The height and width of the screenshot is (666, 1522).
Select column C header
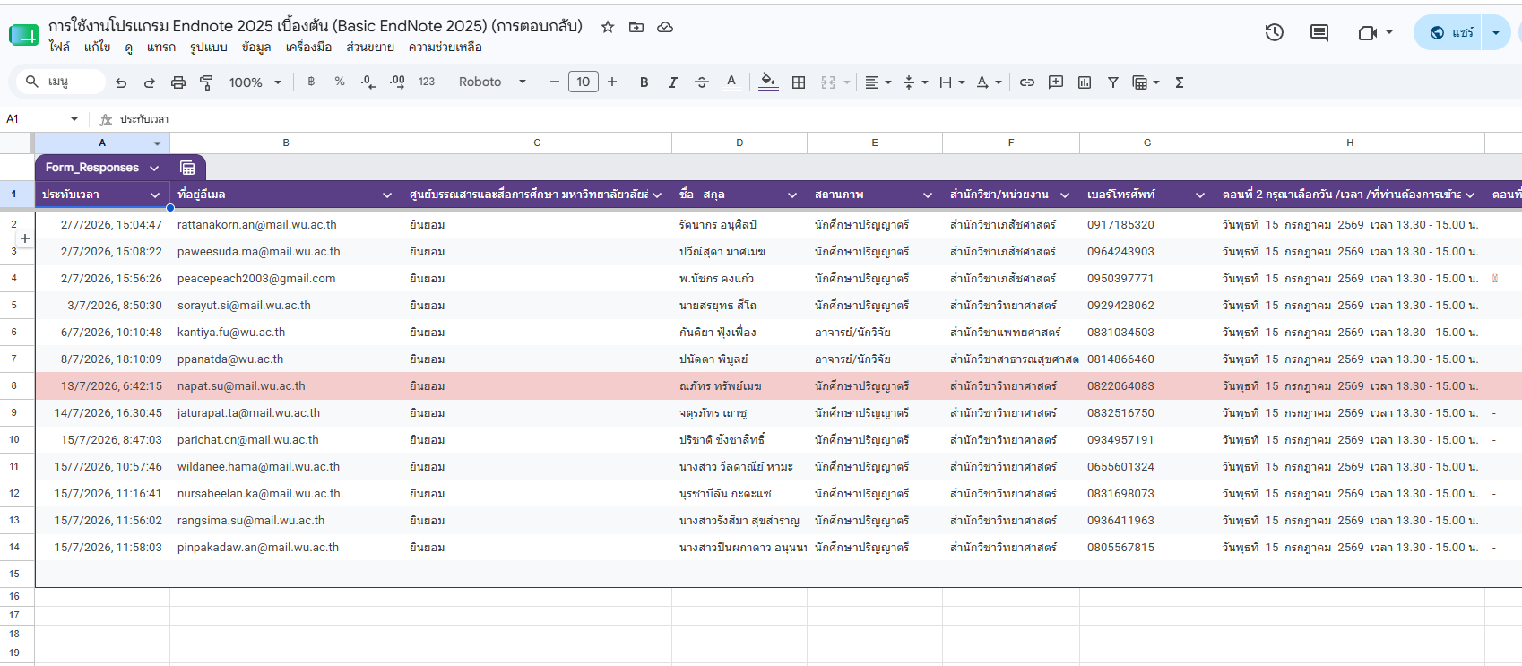pos(537,143)
